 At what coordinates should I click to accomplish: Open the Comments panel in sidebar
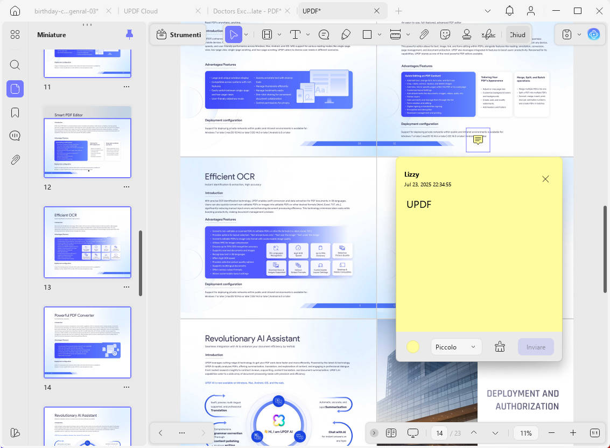[15, 136]
